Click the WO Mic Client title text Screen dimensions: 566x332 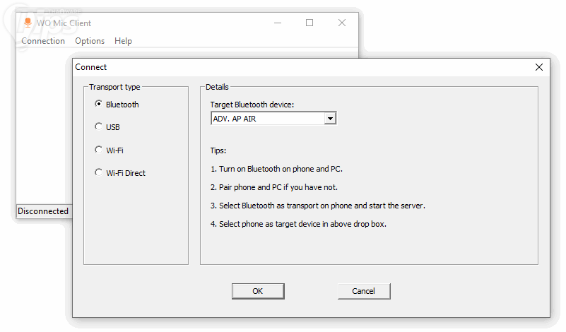64,23
